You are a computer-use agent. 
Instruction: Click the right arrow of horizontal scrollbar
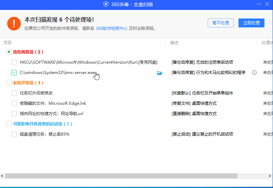pyautogui.click(x=270, y=176)
